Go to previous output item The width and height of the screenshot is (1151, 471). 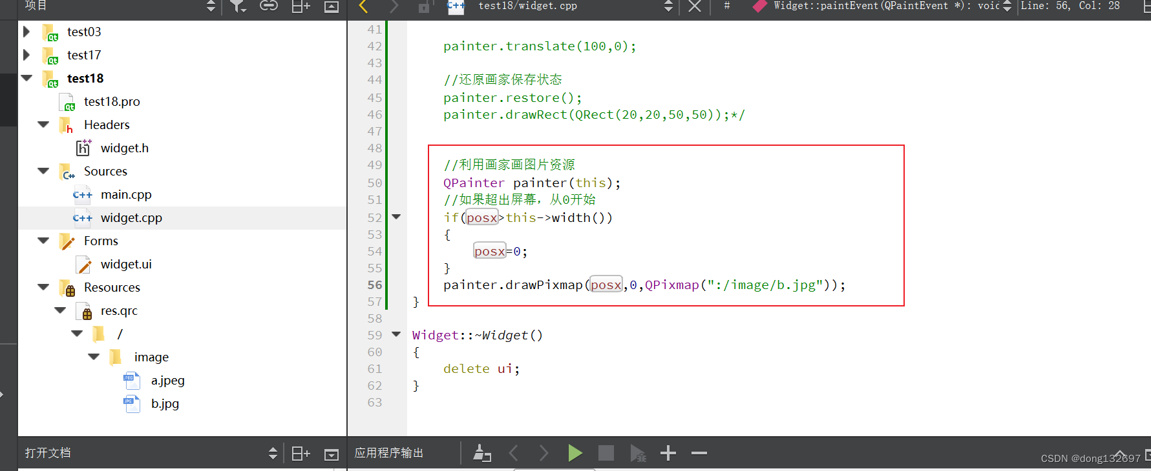513,453
